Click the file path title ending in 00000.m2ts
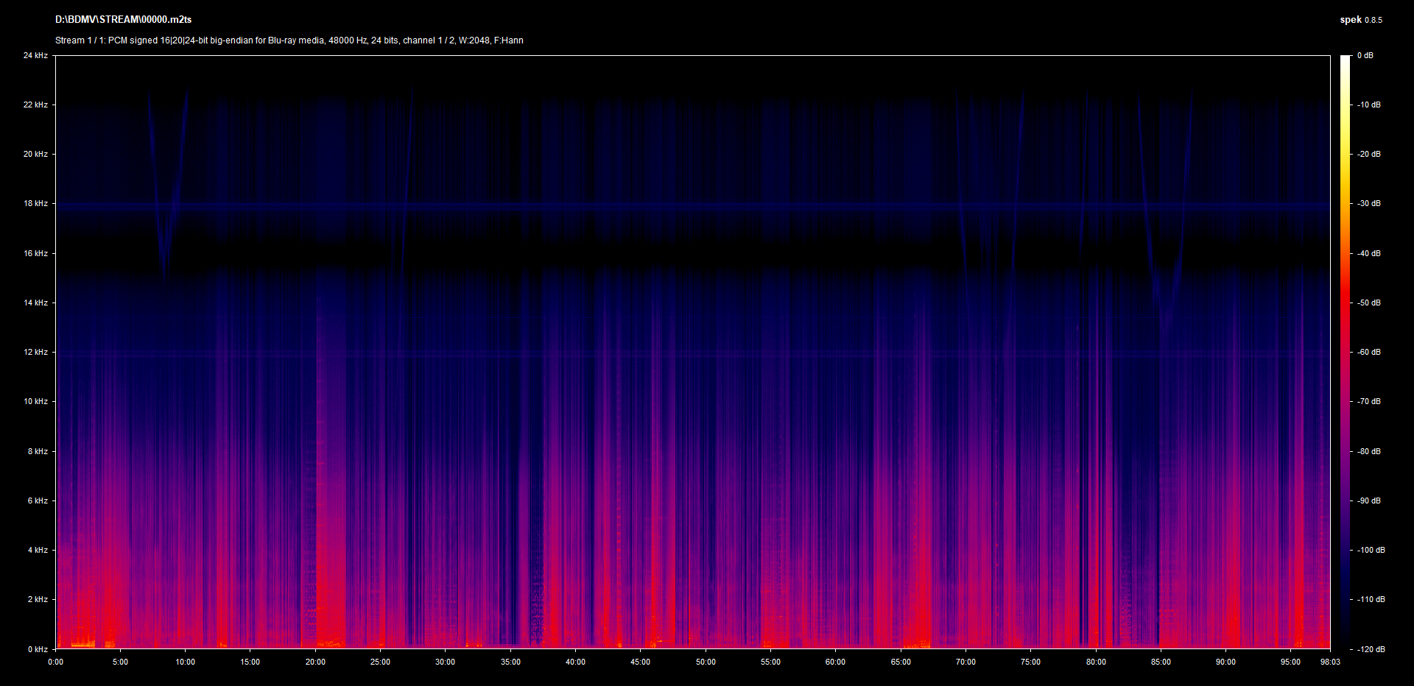The image size is (1414, 686). [123, 20]
